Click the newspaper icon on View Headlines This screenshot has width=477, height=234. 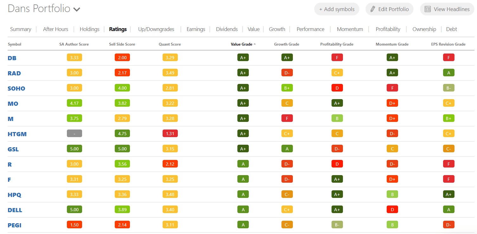[428, 9]
